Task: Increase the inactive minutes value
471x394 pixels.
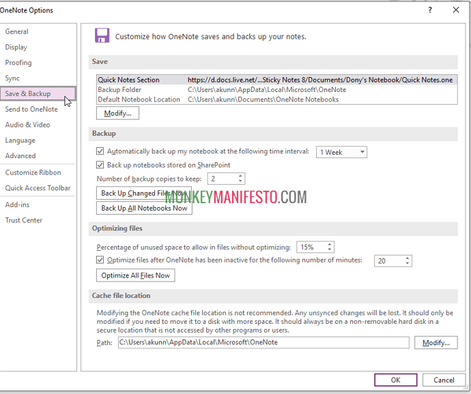Action: [408, 258]
